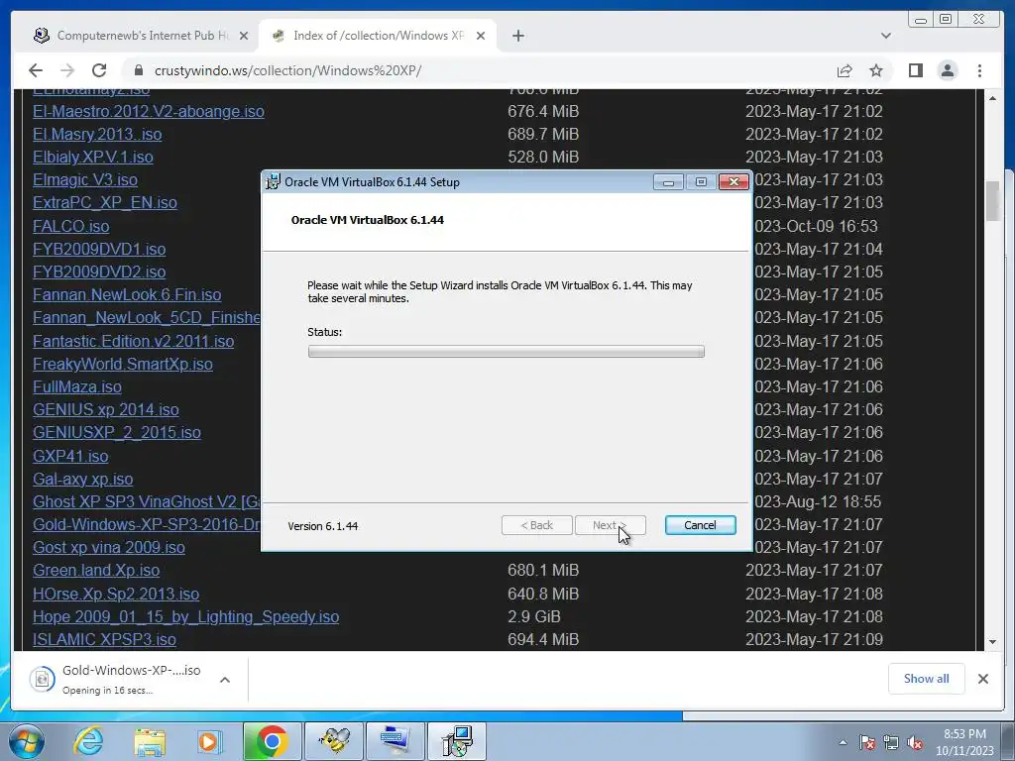The height and width of the screenshot is (761, 1015).
Task: Open Hope 2009_01_15_by_Lighting_Speedy.iso link
Action: [x=185, y=616]
